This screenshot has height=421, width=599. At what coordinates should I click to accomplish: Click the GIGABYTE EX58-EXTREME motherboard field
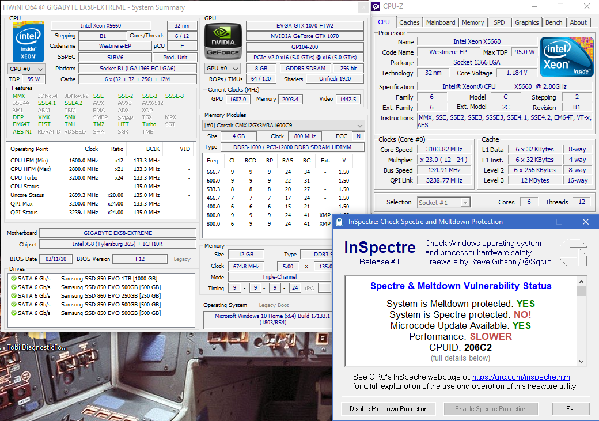pos(117,233)
